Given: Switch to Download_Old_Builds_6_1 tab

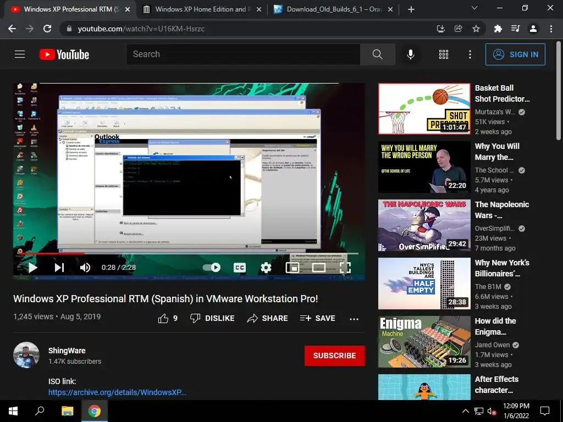Looking at the screenshot, I should 334,9.
